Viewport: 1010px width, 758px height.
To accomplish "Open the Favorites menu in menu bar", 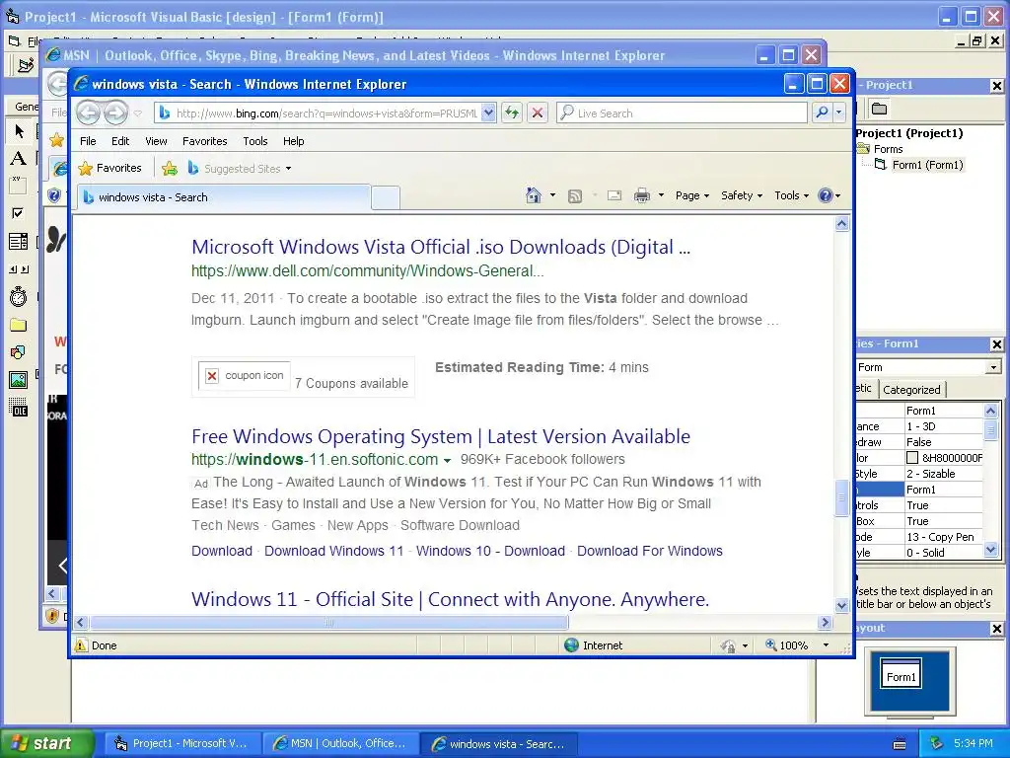I will point(205,141).
